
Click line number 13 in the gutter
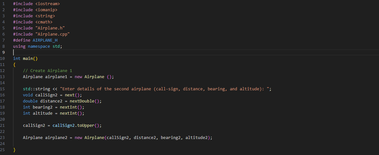(x=3, y=77)
